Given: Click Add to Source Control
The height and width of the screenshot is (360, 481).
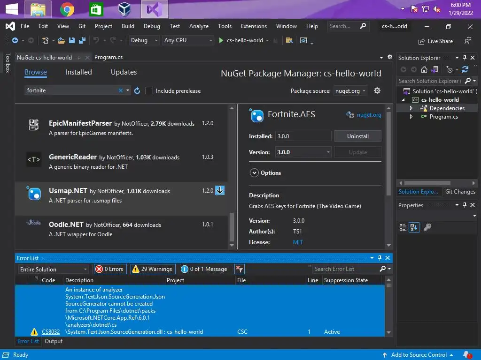Looking at the screenshot, I should coord(419,355).
